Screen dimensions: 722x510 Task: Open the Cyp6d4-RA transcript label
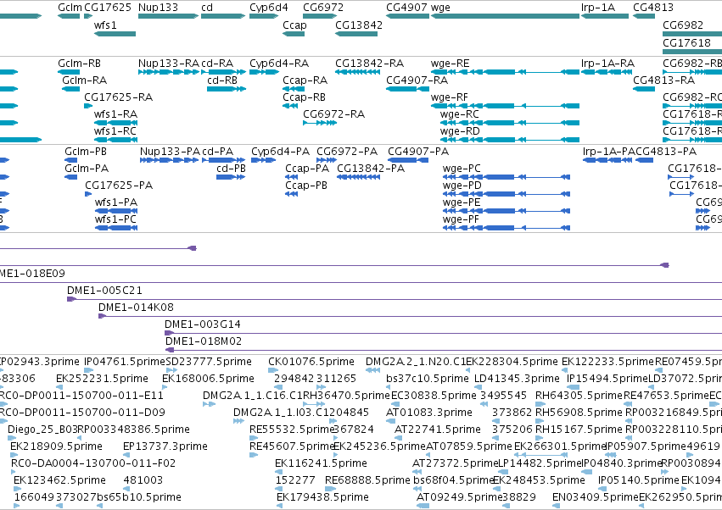279,63
